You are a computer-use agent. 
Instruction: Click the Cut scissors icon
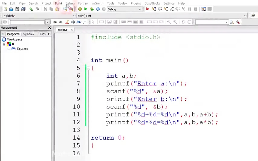tap(45, 9)
